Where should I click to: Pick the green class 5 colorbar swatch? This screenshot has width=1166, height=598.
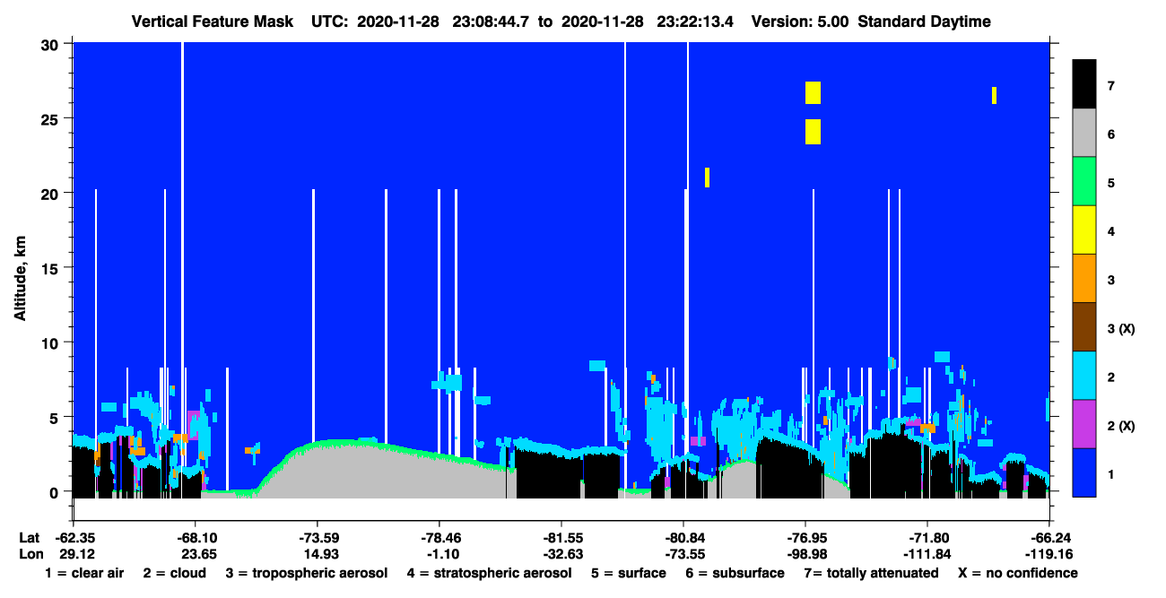point(1084,181)
